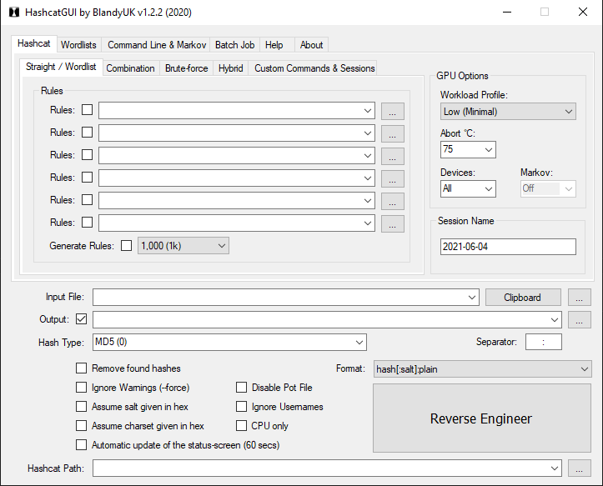Expand the sixth Rules dropdown
Screen dimensions: 603x486
click(367, 223)
